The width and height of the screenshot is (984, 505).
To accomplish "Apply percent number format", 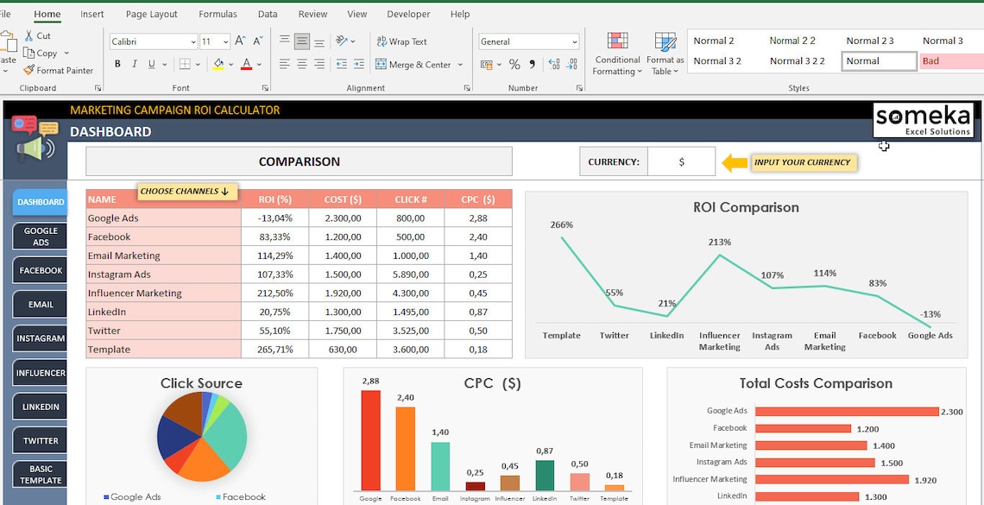I will pos(514,65).
